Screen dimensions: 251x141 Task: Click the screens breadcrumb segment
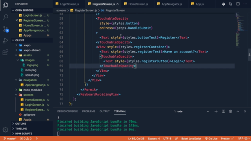[61, 11]
